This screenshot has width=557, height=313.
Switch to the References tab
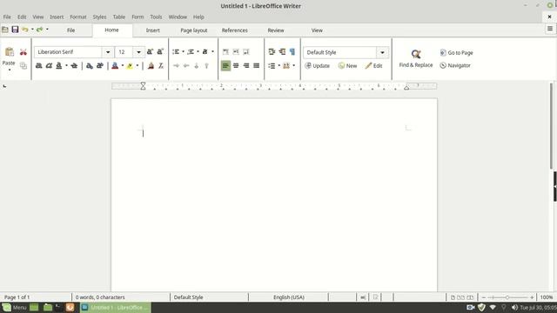[235, 30]
